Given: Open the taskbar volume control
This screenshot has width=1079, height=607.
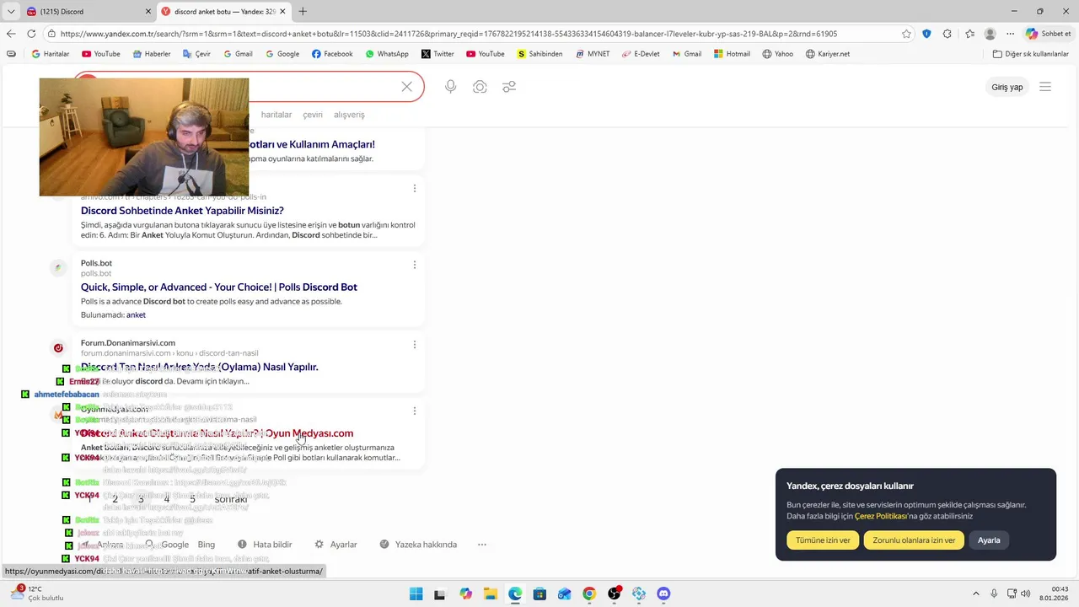Looking at the screenshot, I should pyautogui.click(x=1026, y=594).
